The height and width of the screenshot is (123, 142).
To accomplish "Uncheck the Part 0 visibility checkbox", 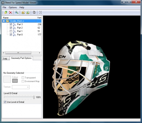I will (11, 35).
